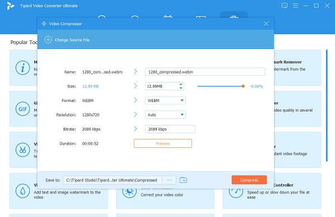Click the source size 12.99 MB text
The height and width of the screenshot is (217, 335).
click(x=90, y=86)
